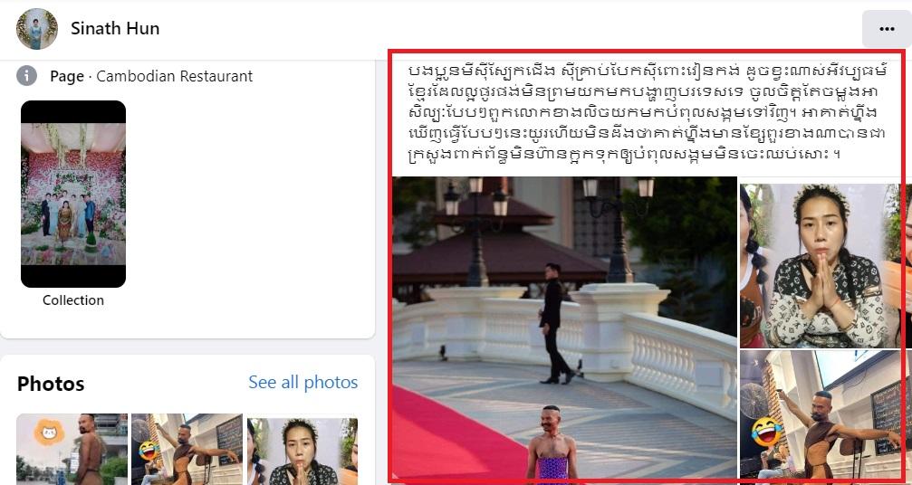Open the wedding Collection thumbnail

coord(73,194)
